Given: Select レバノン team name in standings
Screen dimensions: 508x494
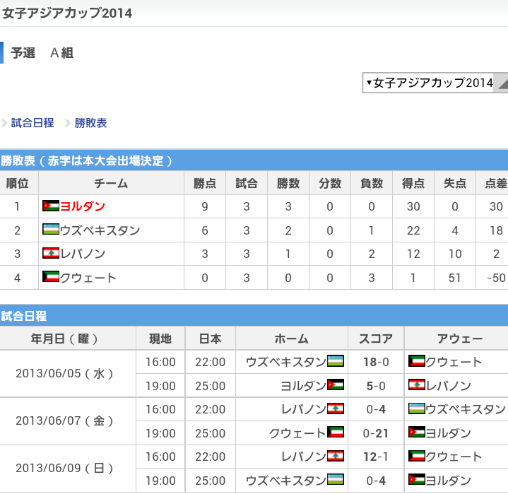Looking at the screenshot, I should click(x=83, y=254).
